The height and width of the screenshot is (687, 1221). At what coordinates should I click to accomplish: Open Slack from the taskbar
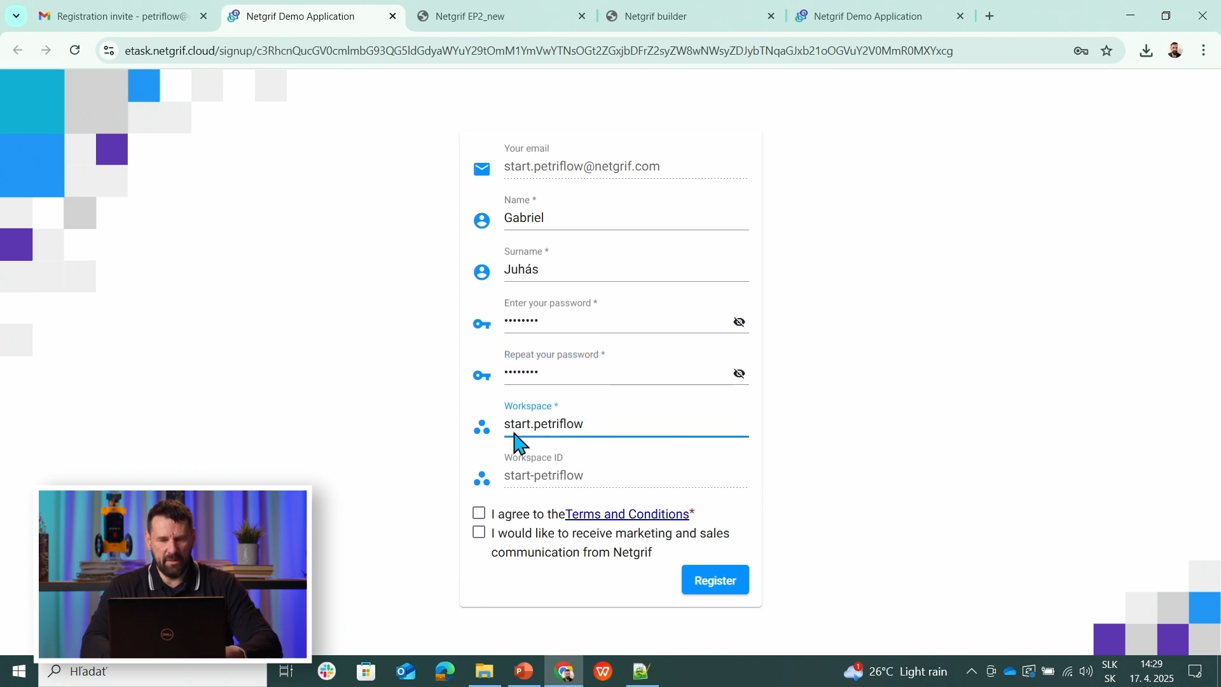pyautogui.click(x=327, y=671)
